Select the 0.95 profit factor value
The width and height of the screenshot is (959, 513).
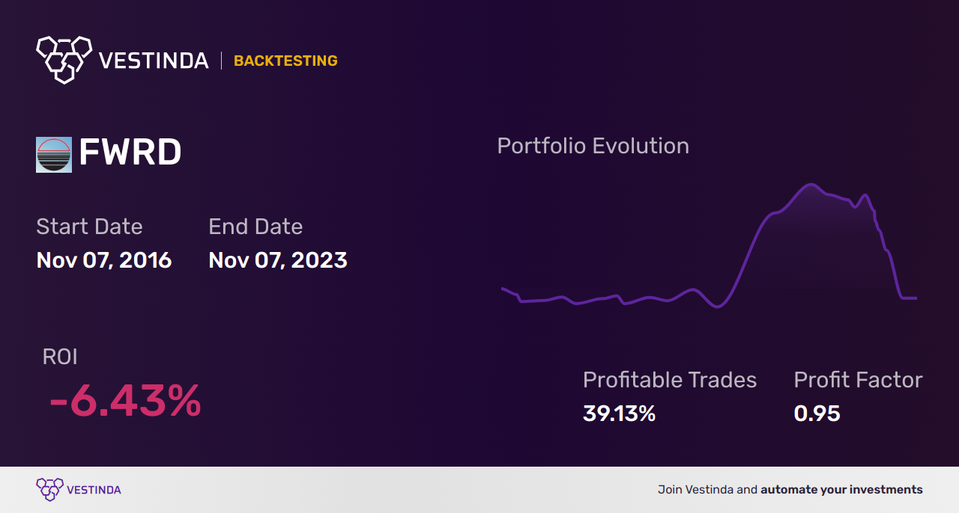click(817, 414)
